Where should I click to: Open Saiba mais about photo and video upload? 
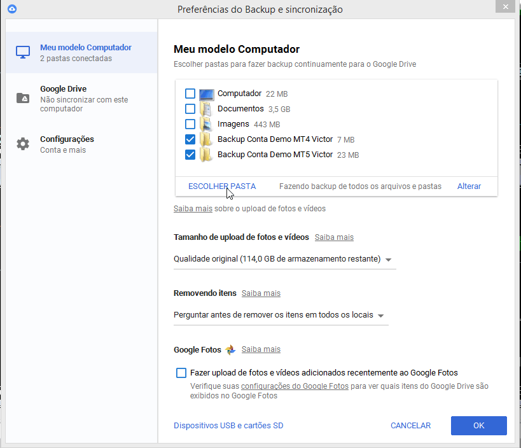[193, 209]
